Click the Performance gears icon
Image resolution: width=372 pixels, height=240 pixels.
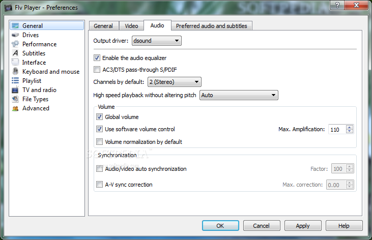tap(15, 44)
